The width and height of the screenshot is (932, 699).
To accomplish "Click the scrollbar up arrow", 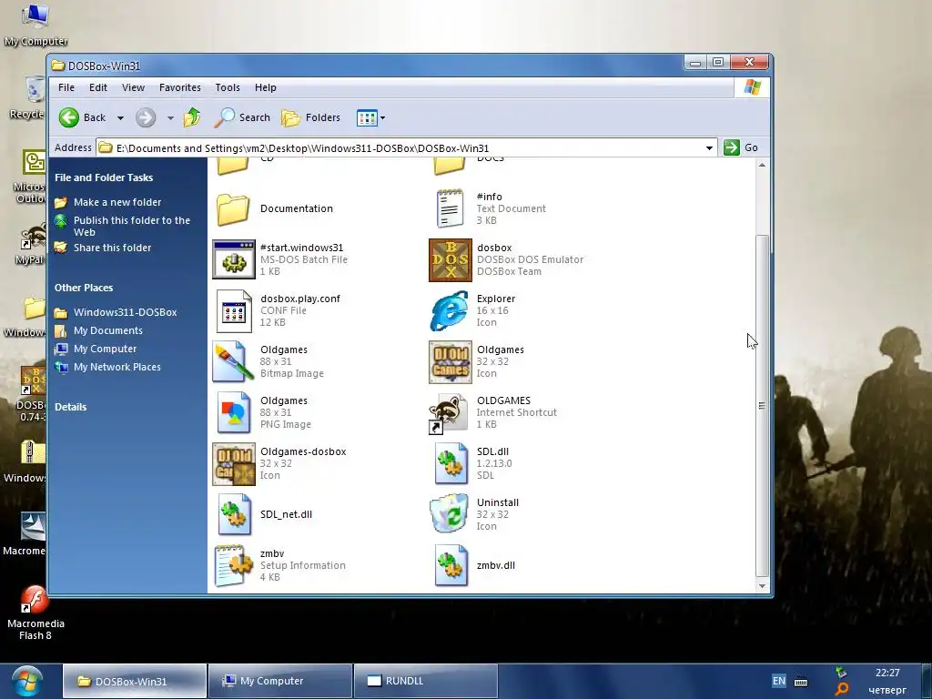I will 762,166.
